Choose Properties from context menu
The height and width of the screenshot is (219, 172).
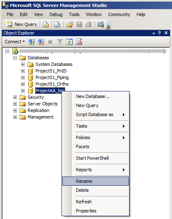coord(95,211)
